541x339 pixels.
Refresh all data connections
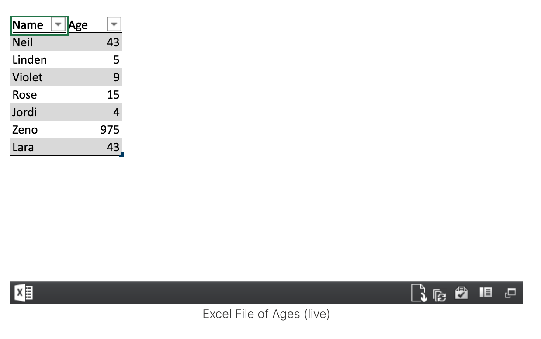(x=440, y=294)
